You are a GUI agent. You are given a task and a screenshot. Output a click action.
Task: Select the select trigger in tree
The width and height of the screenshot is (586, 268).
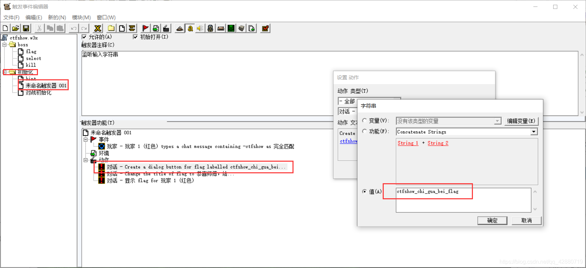tap(33, 58)
